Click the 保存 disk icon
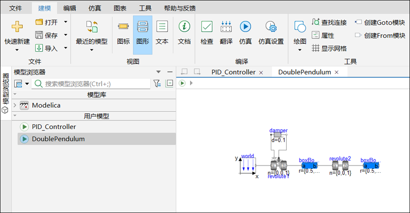This screenshot has width=410, height=213. click(x=39, y=35)
